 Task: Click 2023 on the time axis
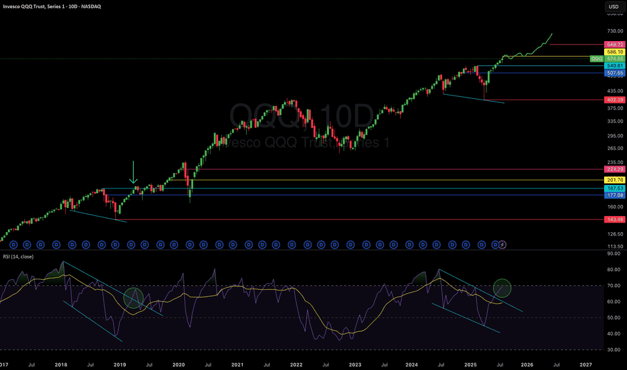(x=355, y=365)
